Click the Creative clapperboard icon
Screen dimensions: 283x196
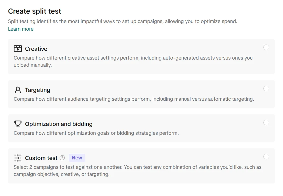click(18, 49)
